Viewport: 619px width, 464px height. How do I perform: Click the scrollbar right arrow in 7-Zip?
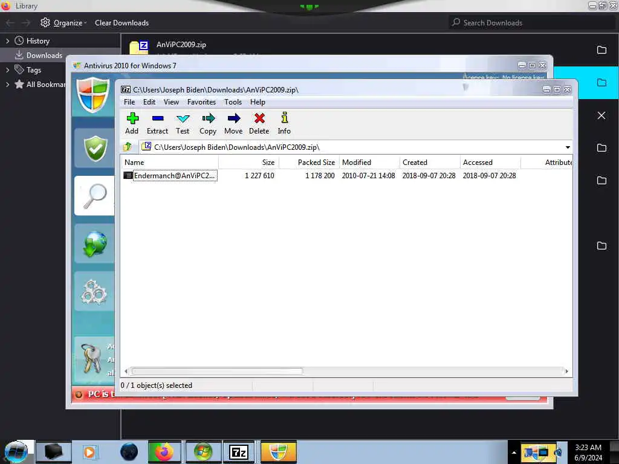(x=566, y=372)
